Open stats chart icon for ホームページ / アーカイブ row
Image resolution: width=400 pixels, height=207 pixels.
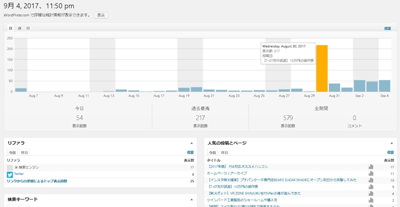pos(371,173)
